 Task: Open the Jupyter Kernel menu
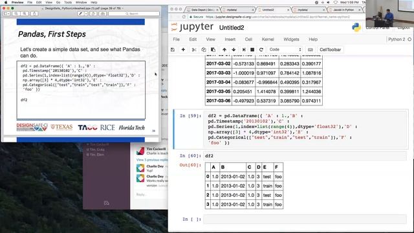268,39
